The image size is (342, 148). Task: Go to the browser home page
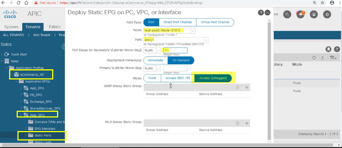click(x=26, y=3)
